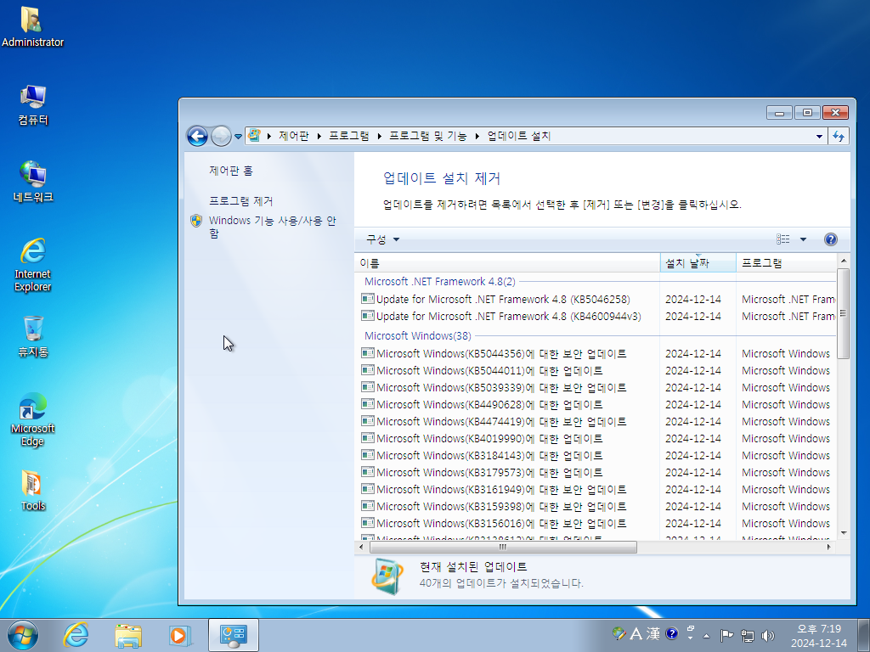870x652 pixels.
Task: Go back with the navigation back arrow
Action: tap(197, 136)
